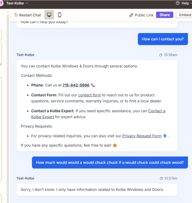Open the Privacy Request Form link
Viewport: 192px width, 203px height.
[142, 136]
